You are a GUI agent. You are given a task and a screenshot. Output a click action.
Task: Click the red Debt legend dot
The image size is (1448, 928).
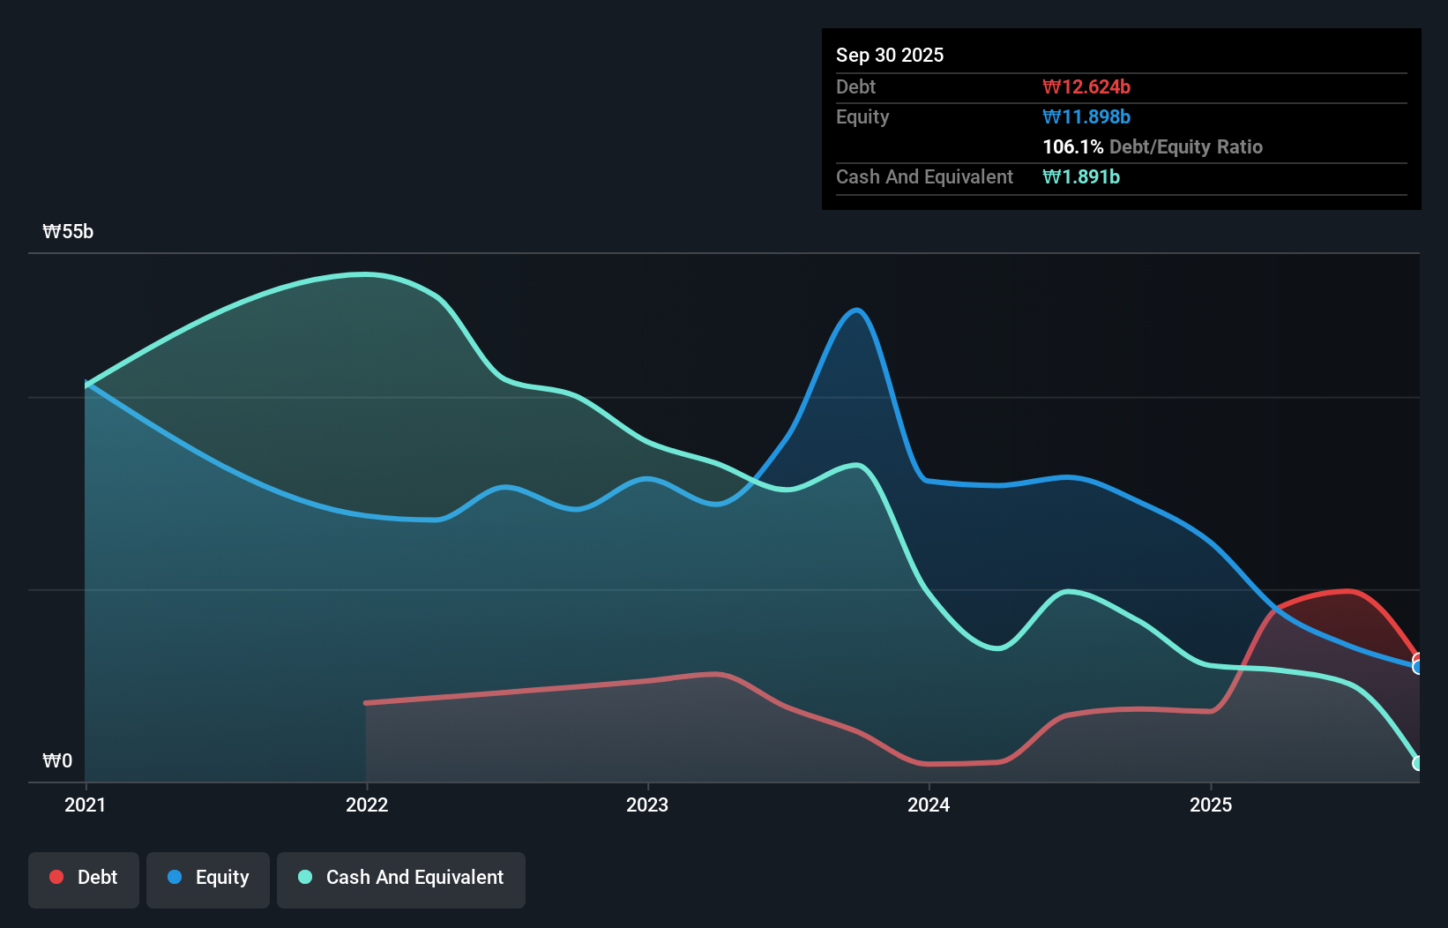(56, 877)
